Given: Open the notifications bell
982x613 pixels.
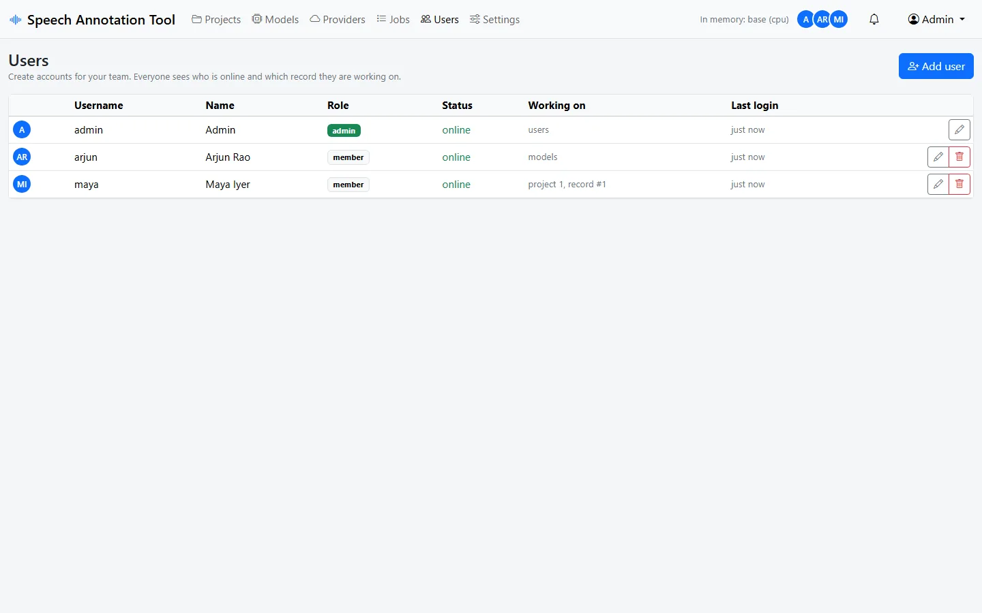Looking at the screenshot, I should click(874, 20).
